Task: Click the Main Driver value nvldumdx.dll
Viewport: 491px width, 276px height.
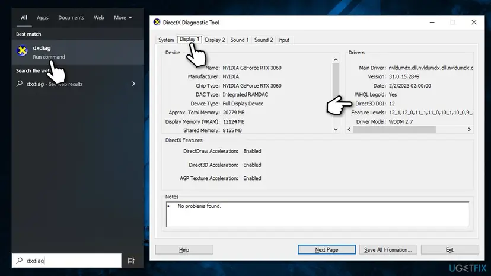Action: click(x=431, y=68)
